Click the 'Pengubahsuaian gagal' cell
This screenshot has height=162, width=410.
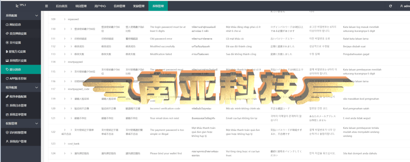pos(357,54)
